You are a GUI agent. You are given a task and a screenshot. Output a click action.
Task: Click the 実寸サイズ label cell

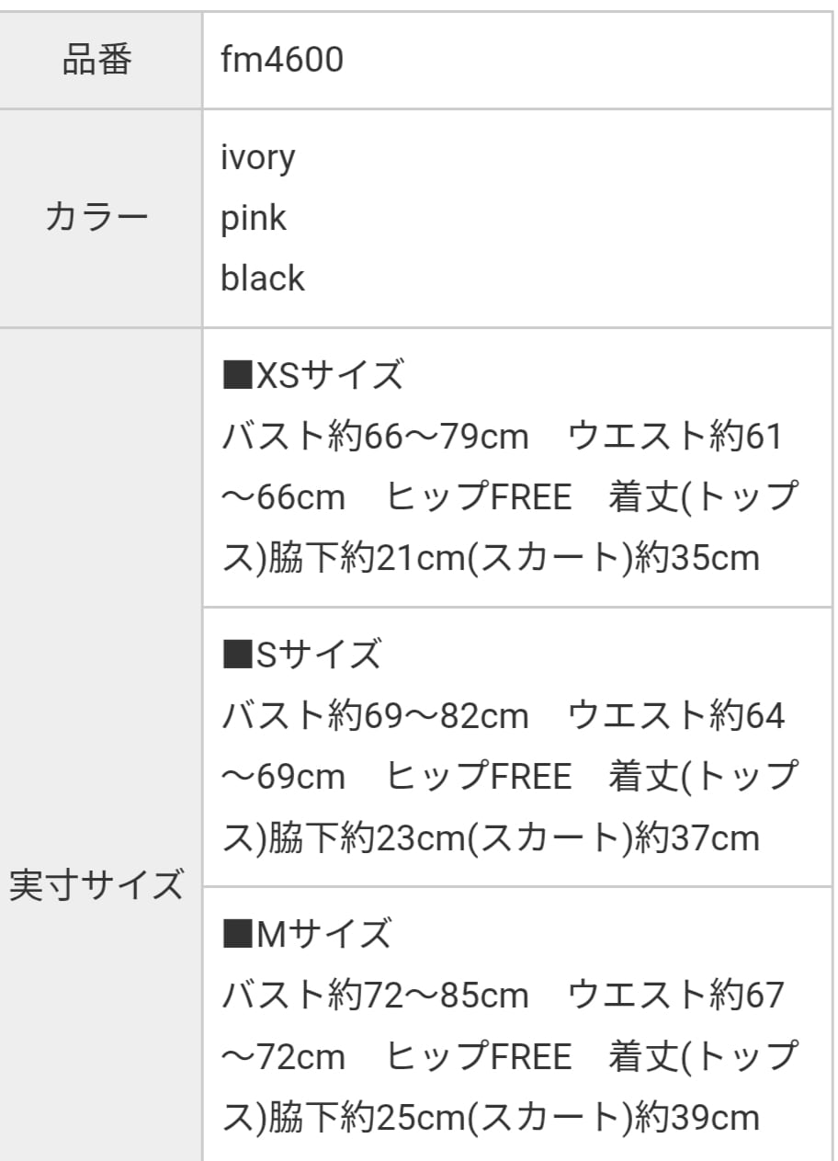coord(97,885)
